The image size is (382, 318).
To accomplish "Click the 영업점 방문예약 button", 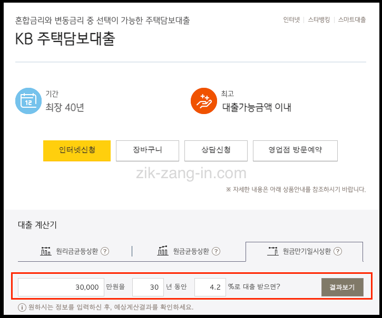I will 295,151.
